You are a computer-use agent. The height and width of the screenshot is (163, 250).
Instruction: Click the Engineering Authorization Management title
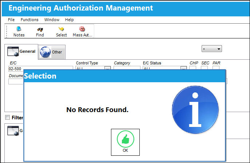pos(81,8)
